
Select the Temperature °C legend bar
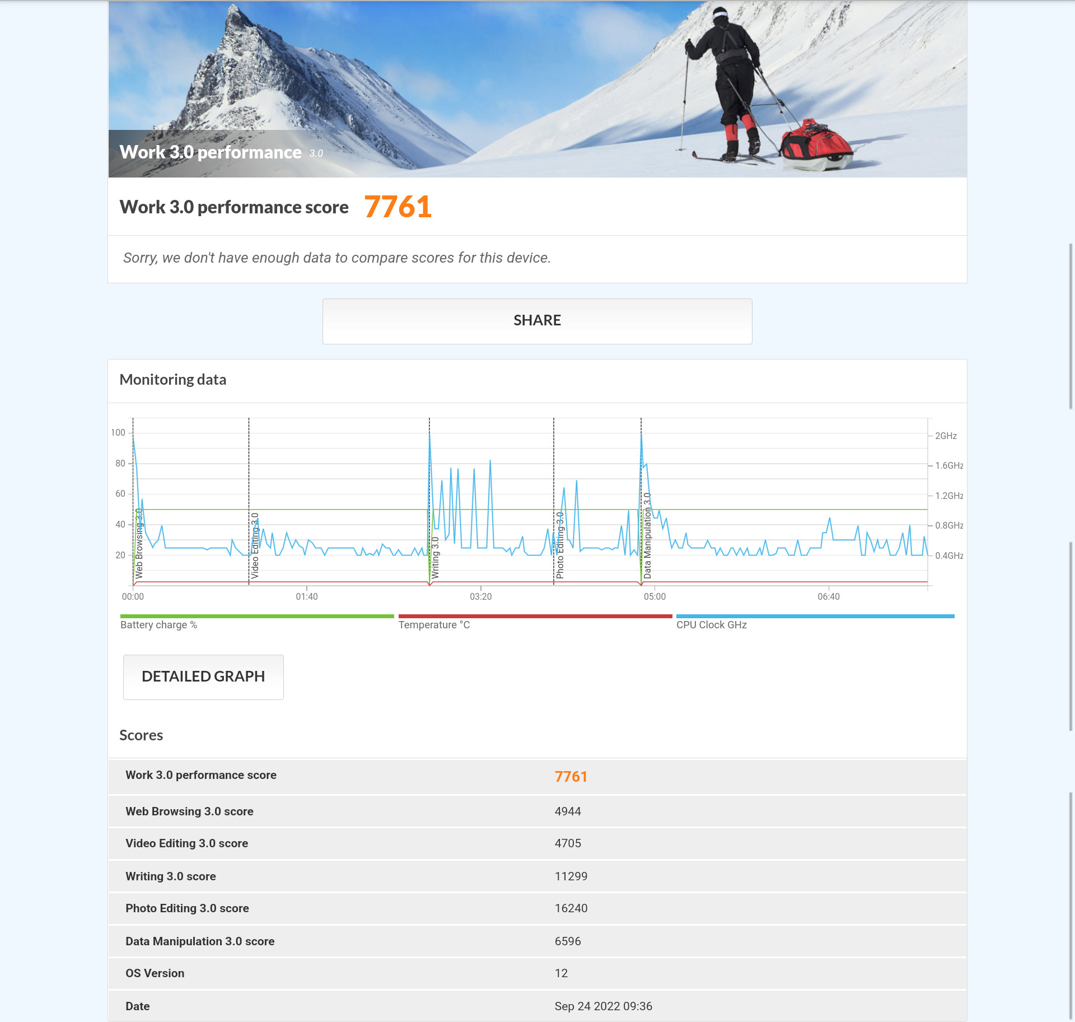(535, 617)
